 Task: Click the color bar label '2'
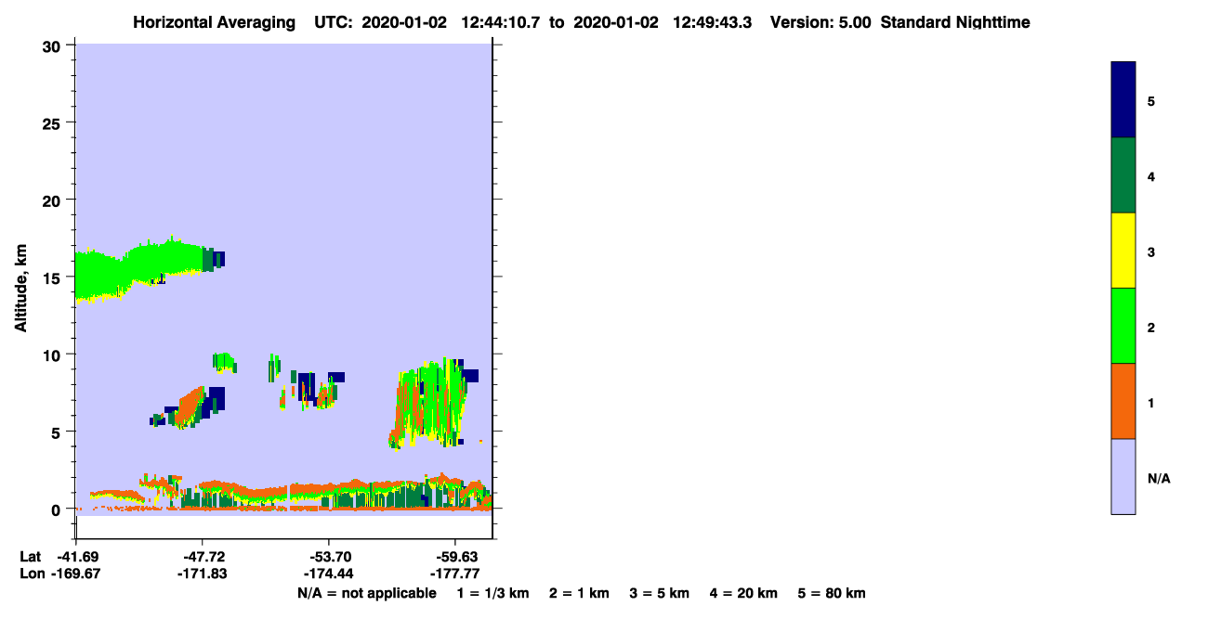tap(1151, 327)
